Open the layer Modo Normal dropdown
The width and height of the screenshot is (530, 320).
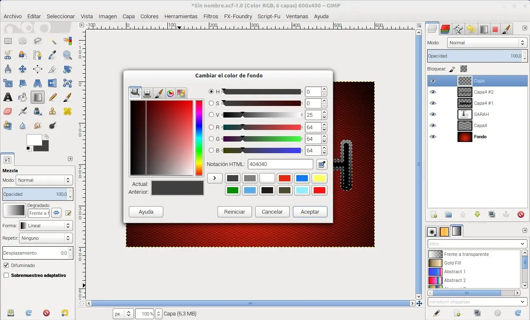(x=487, y=43)
